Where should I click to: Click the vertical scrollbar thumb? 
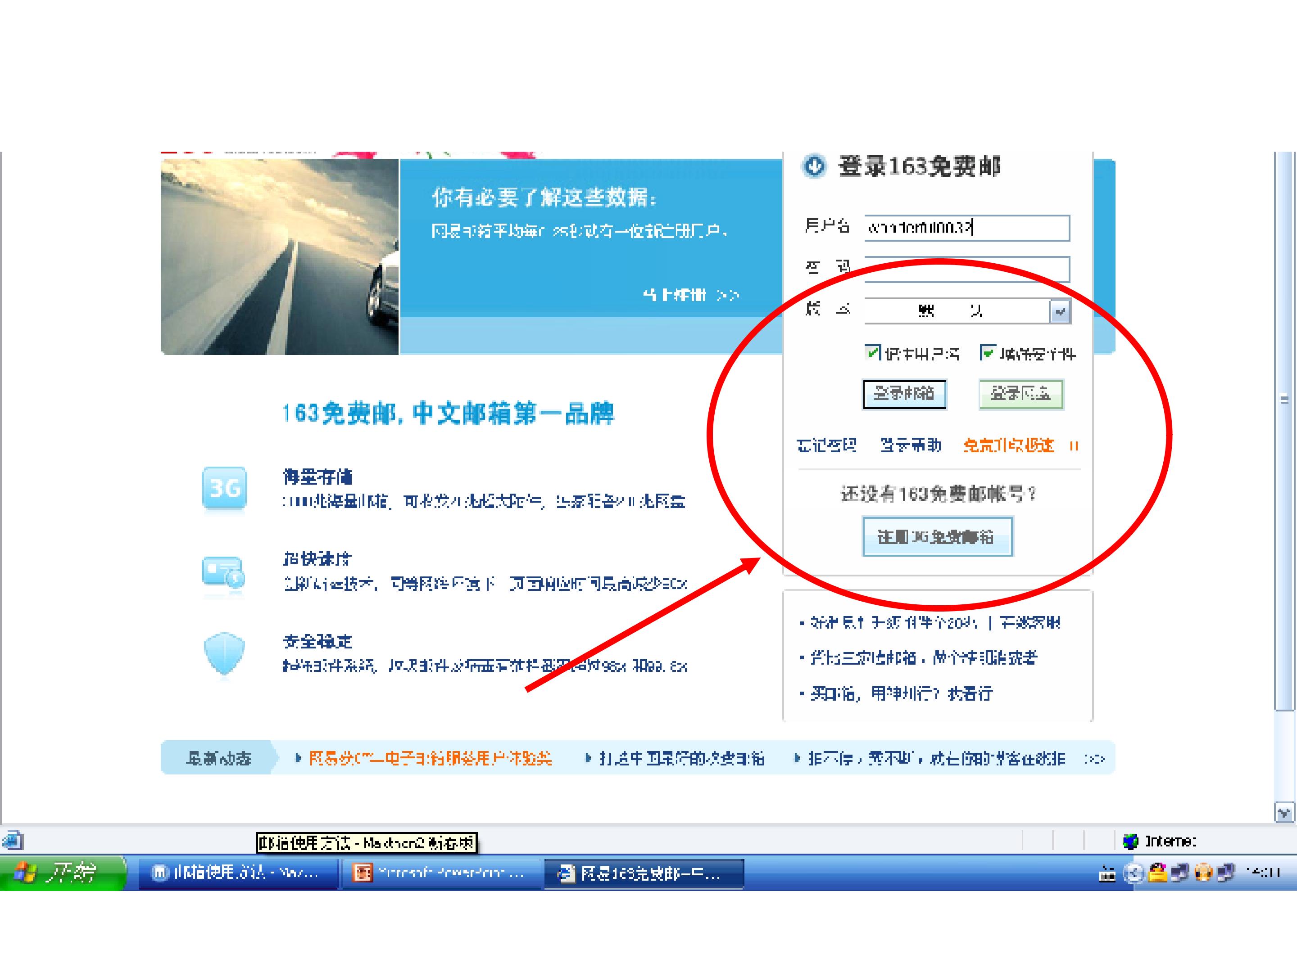tap(1284, 431)
